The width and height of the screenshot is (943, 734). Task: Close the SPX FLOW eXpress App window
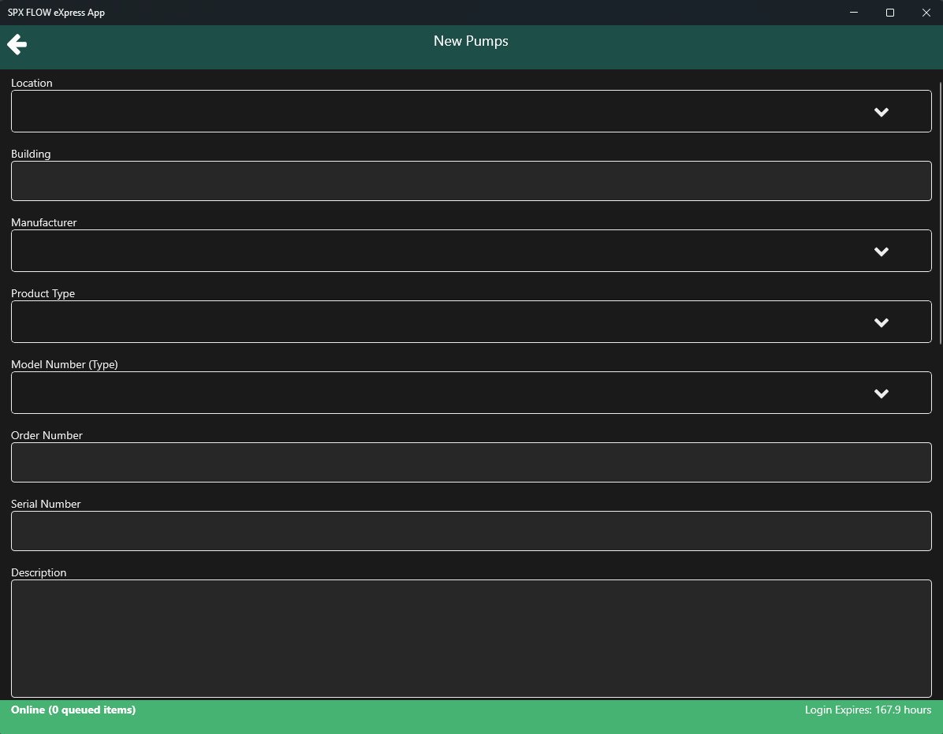(926, 13)
